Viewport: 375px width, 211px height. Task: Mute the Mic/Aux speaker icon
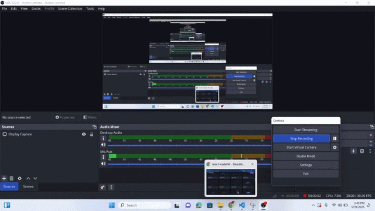pos(103,164)
